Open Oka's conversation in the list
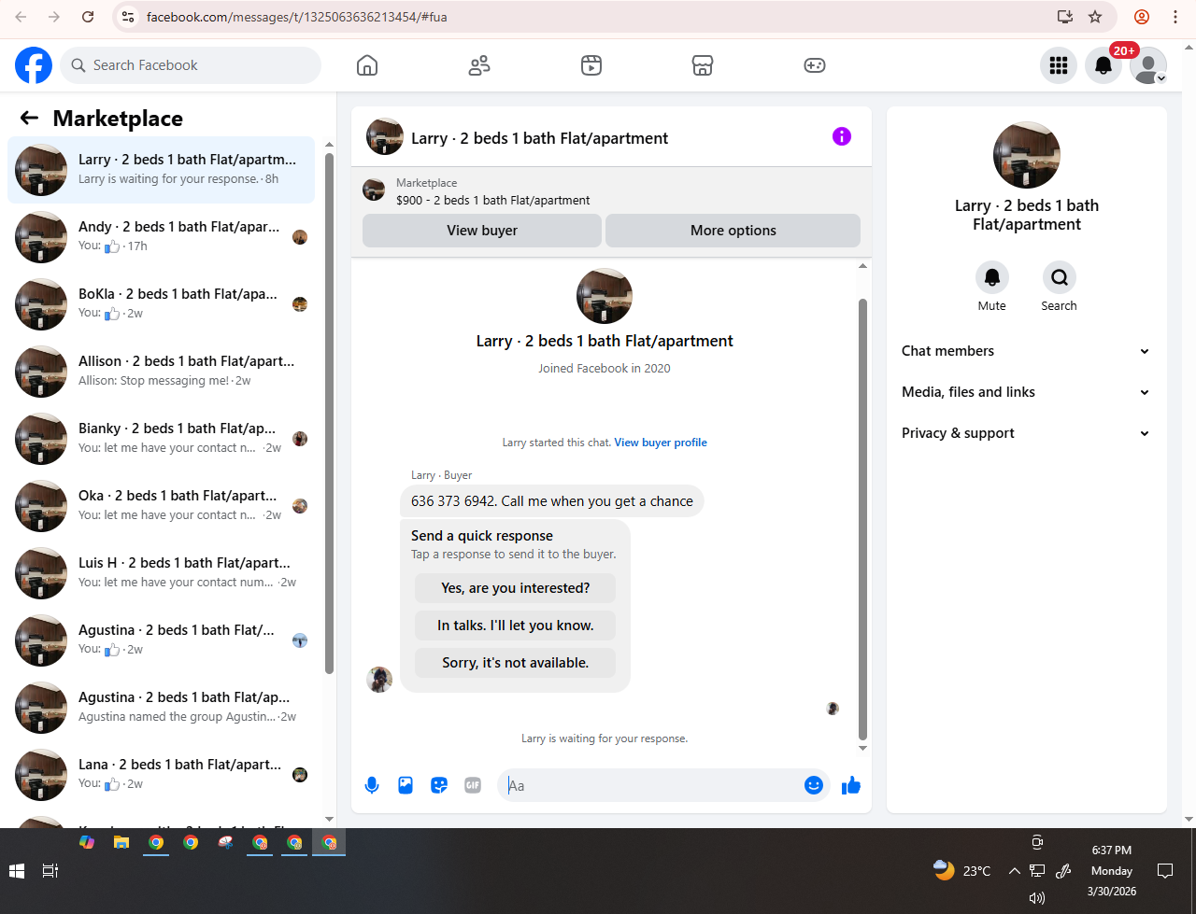This screenshot has height=914, width=1196. click(x=162, y=506)
